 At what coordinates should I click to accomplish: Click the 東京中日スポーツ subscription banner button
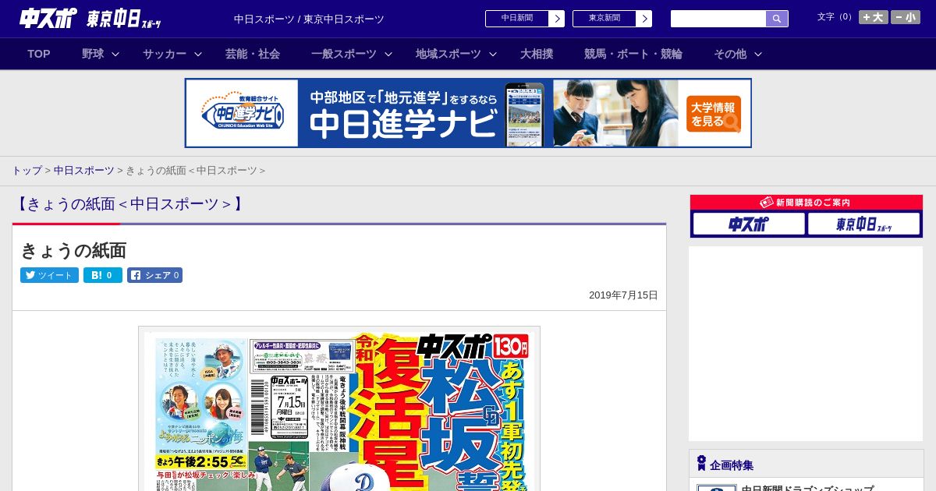(863, 224)
